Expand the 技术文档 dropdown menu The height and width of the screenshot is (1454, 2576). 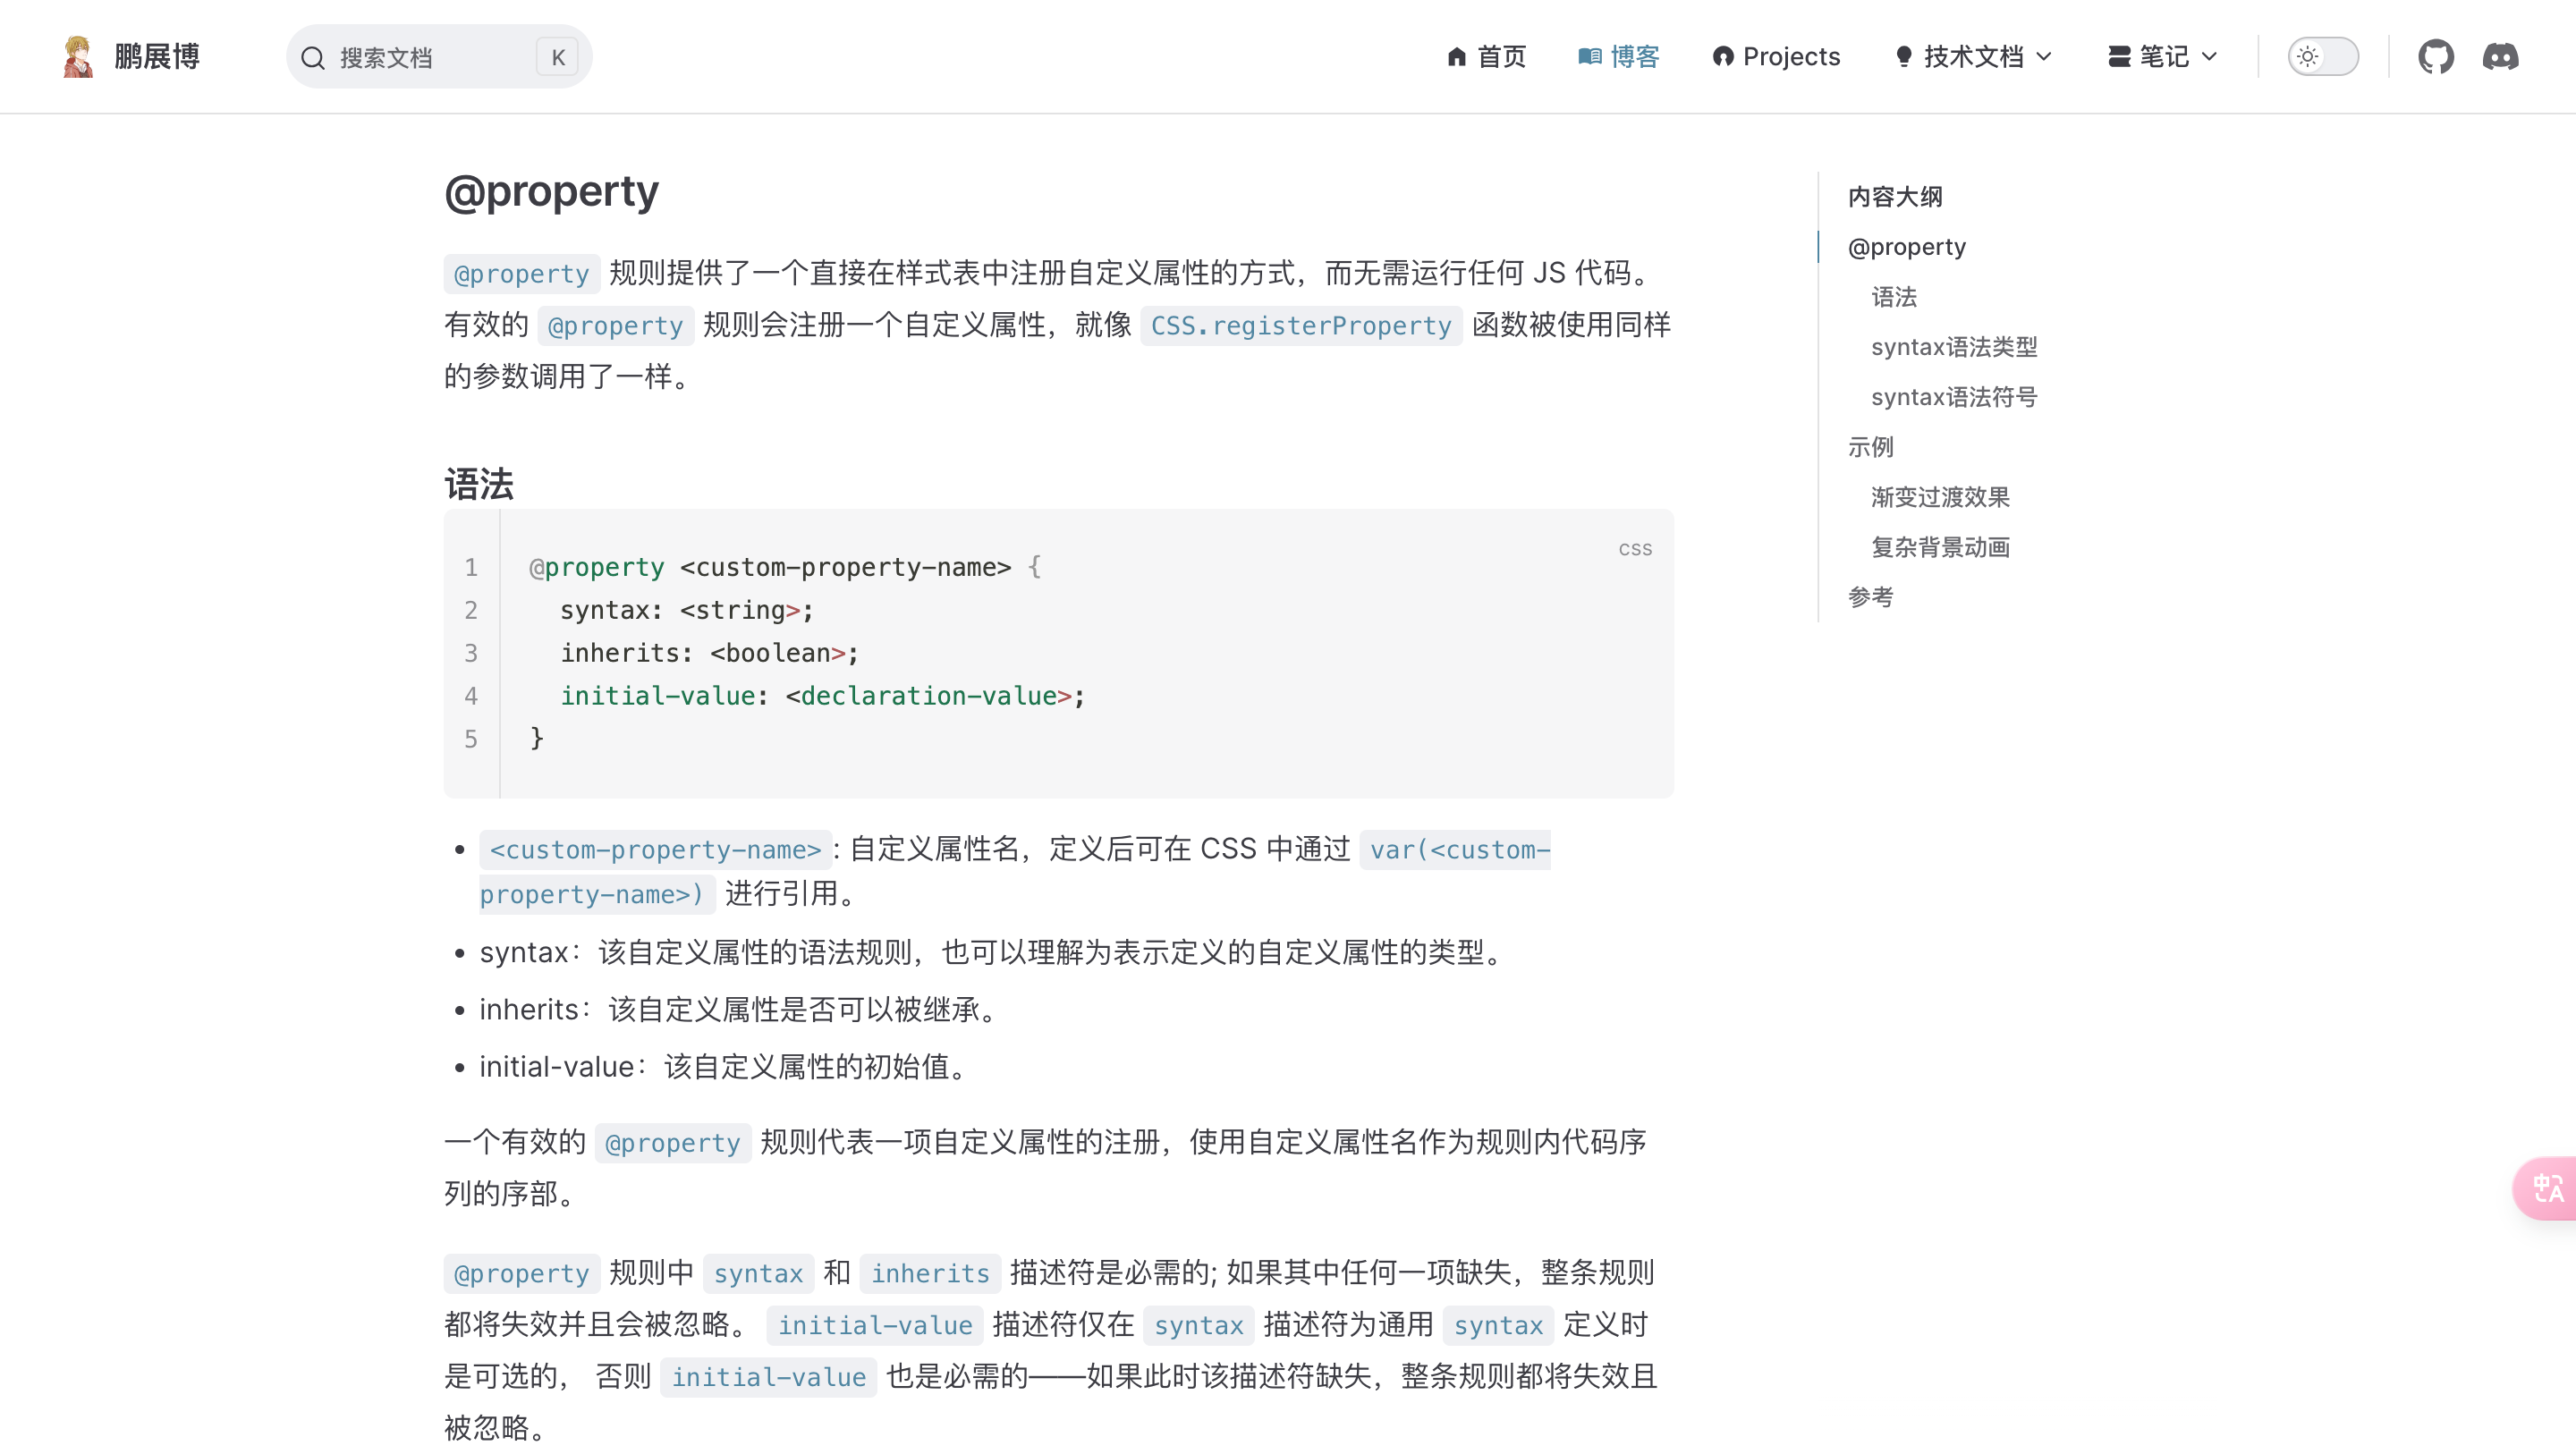click(1974, 57)
